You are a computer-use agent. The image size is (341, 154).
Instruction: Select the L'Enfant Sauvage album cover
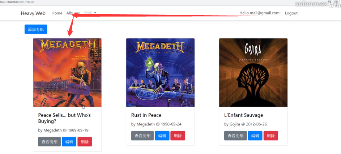(x=253, y=73)
